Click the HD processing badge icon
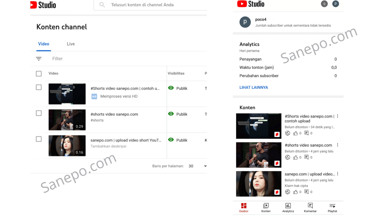This screenshot has width=388, height=218. point(94,96)
